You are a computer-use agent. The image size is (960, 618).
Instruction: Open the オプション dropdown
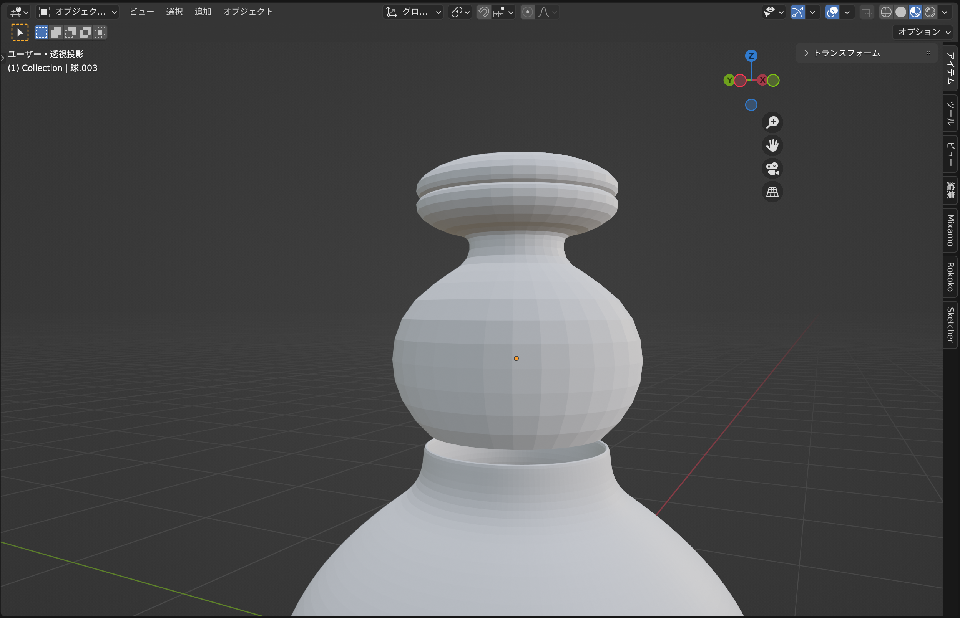pyautogui.click(x=923, y=32)
